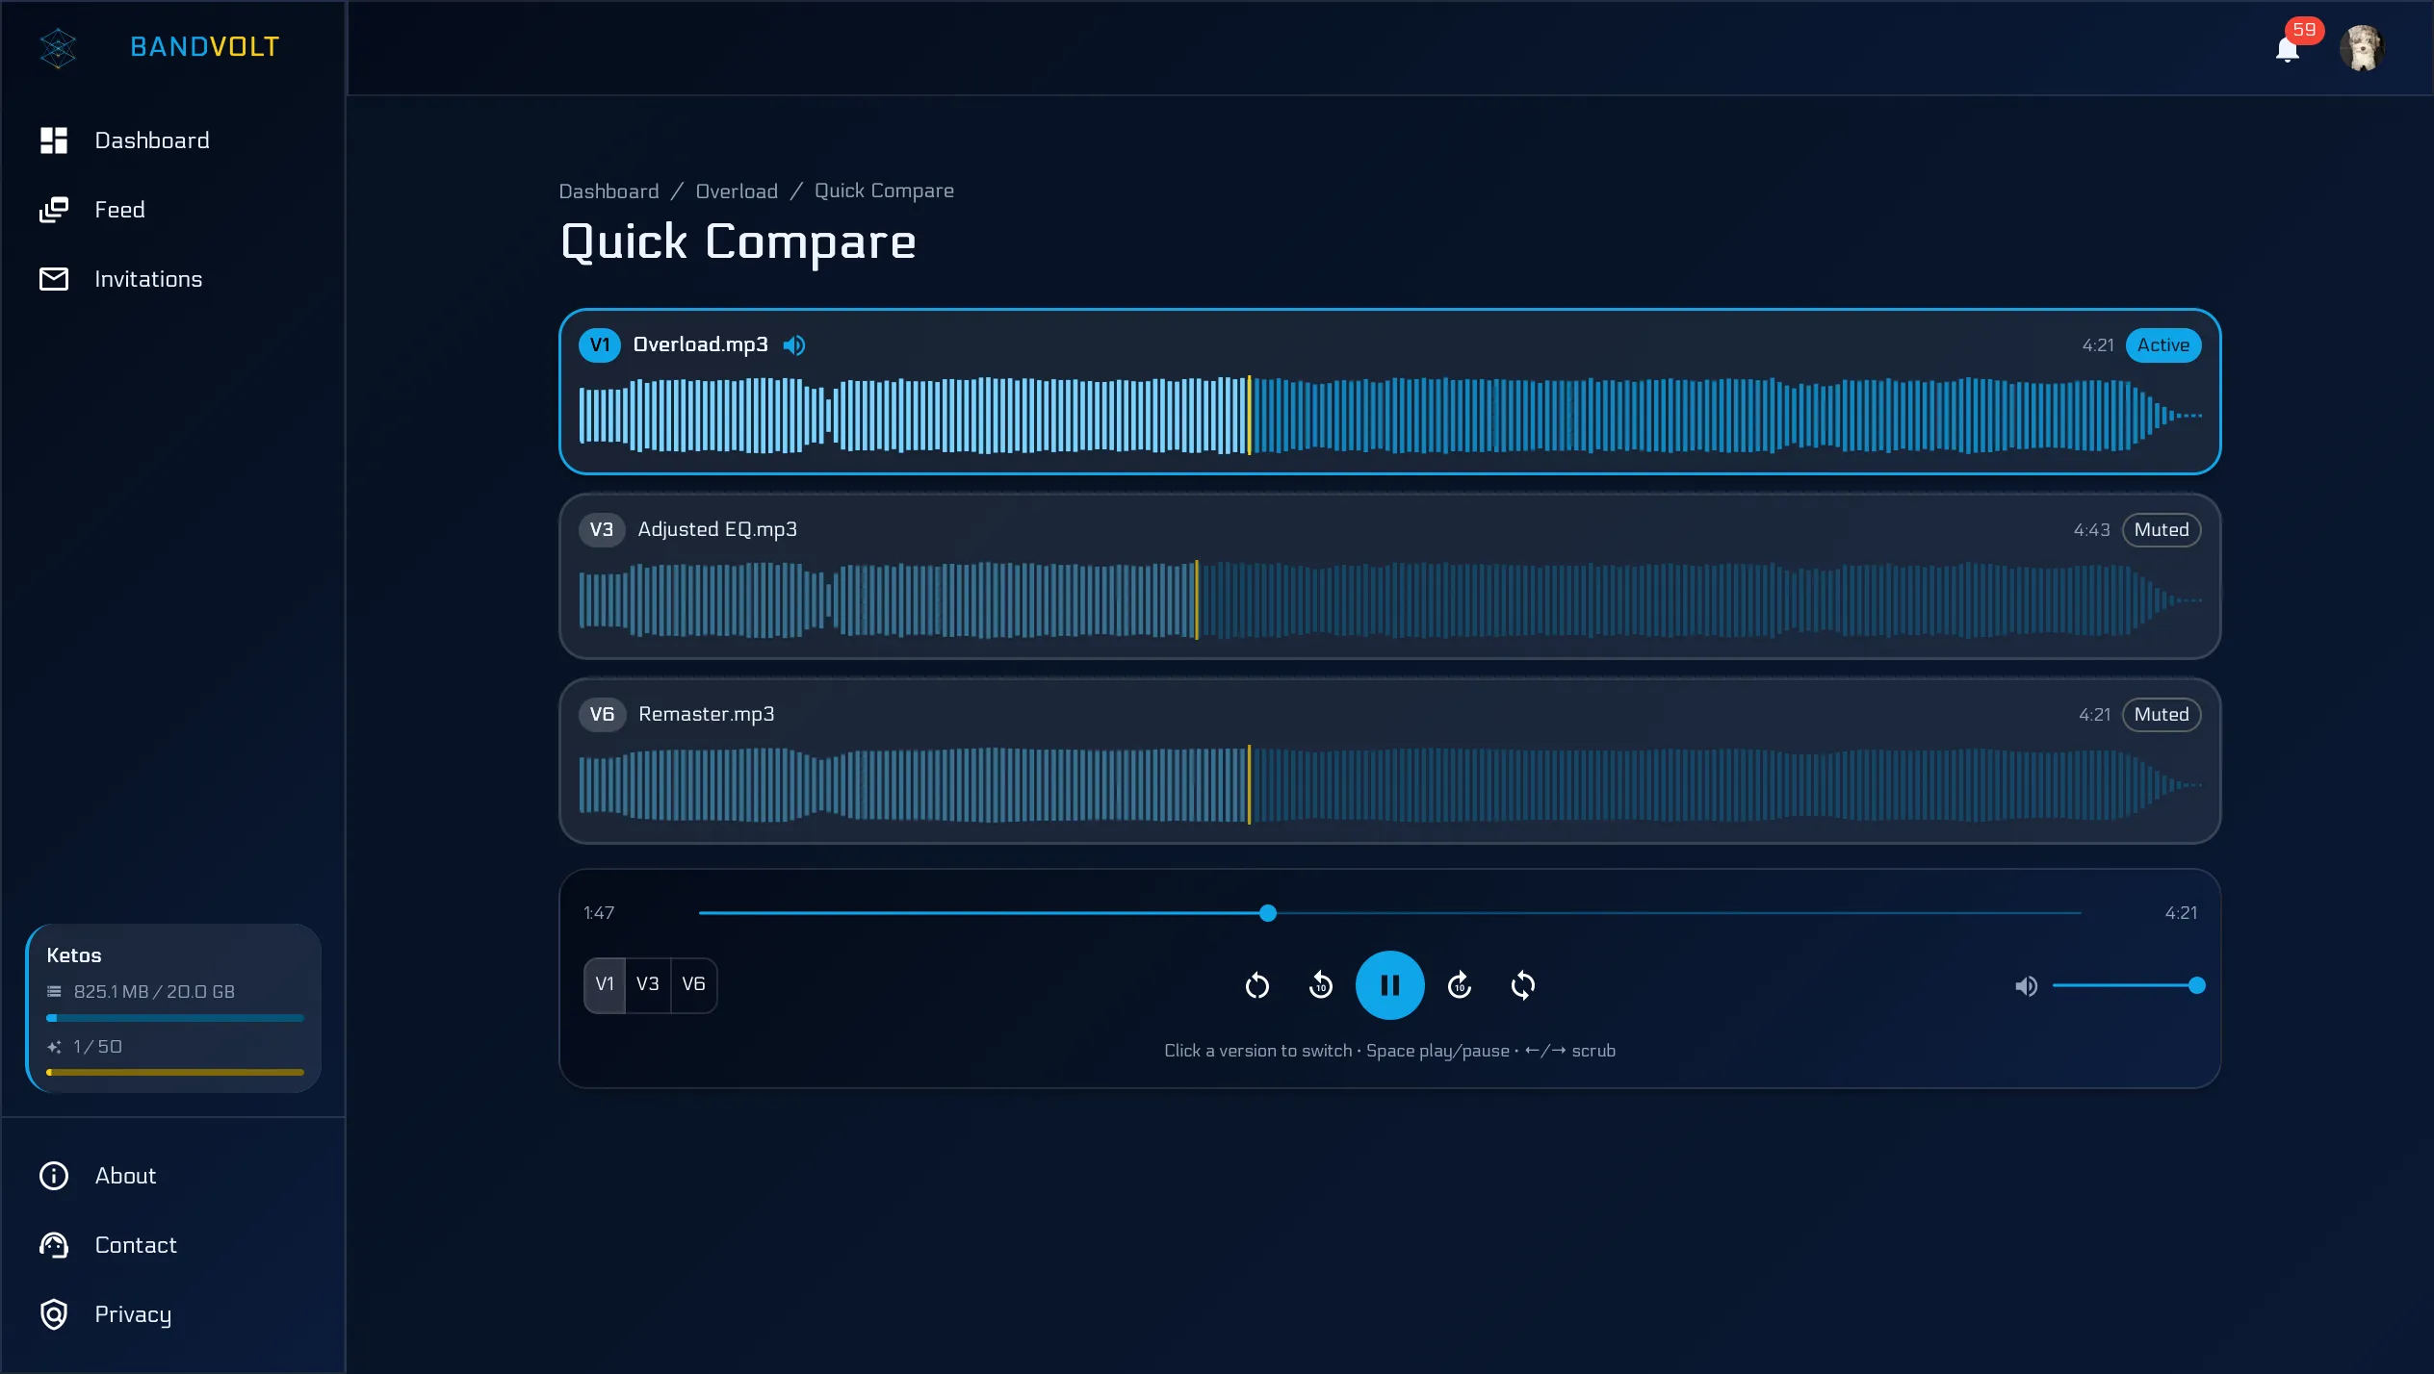2434x1374 pixels.
Task: Click the V1 badge on Overload.mp3
Action: (600, 344)
